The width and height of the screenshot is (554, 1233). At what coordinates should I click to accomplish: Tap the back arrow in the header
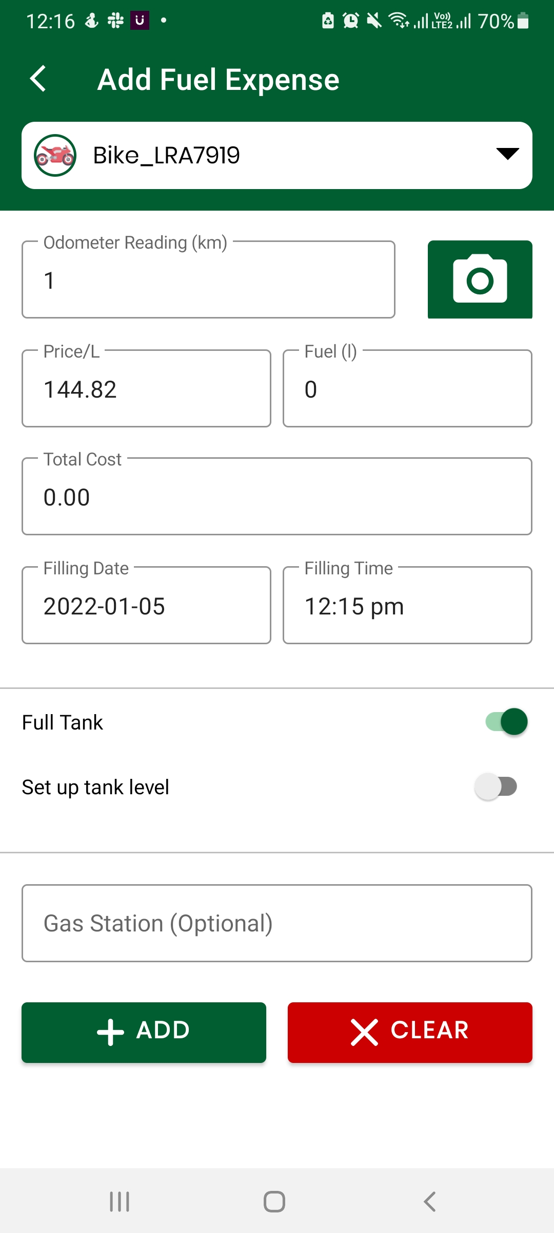coord(38,79)
